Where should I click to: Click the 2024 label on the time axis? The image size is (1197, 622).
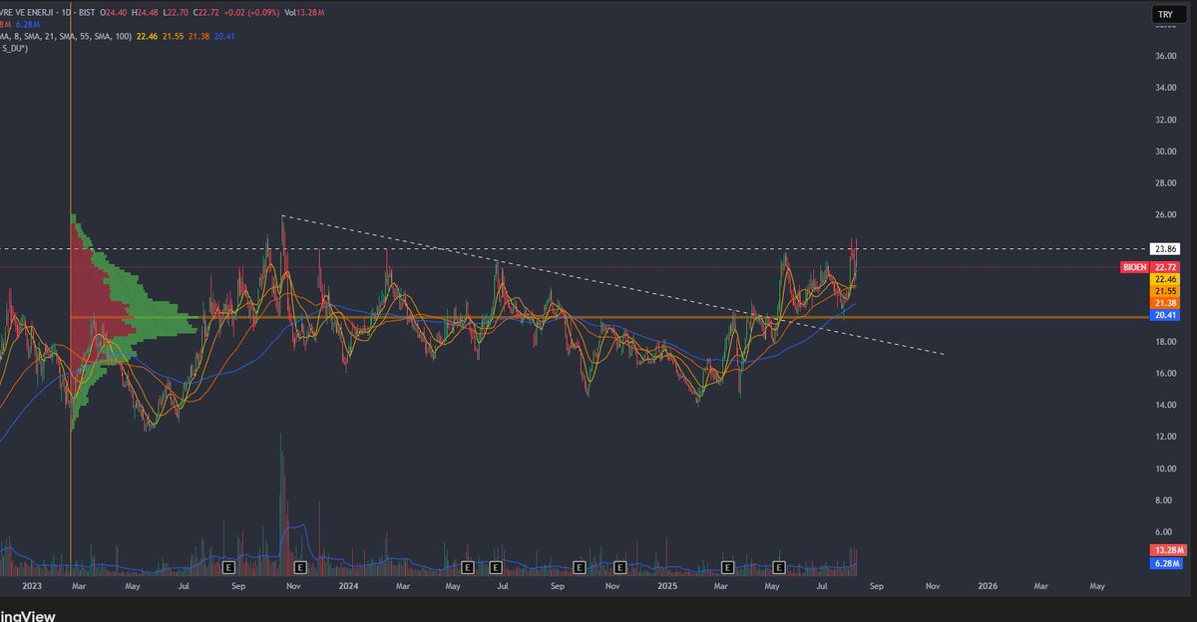348,587
